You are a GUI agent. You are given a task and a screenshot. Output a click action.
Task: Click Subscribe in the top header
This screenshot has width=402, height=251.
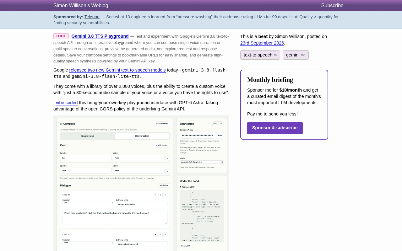click(x=332, y=6)
